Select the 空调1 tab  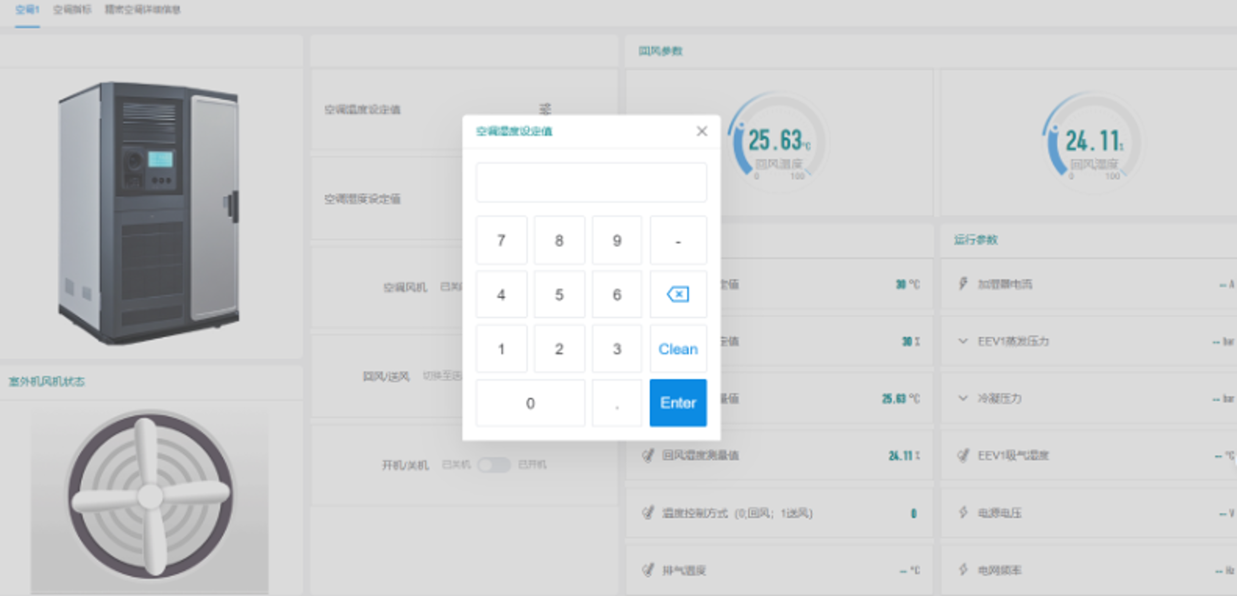click(x=27, y=10)
